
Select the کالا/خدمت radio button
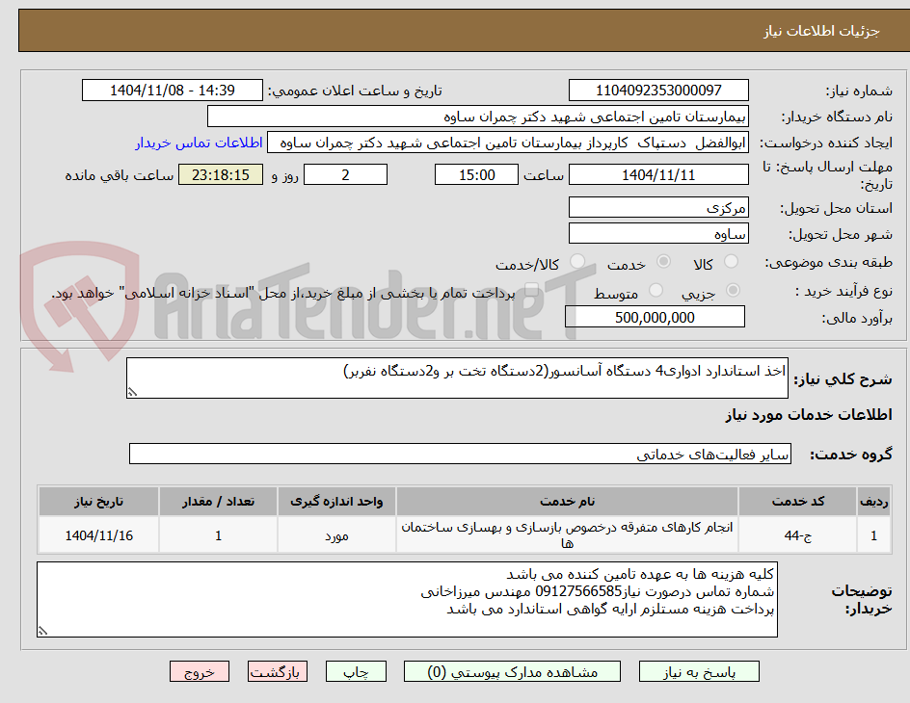point(576,262)
